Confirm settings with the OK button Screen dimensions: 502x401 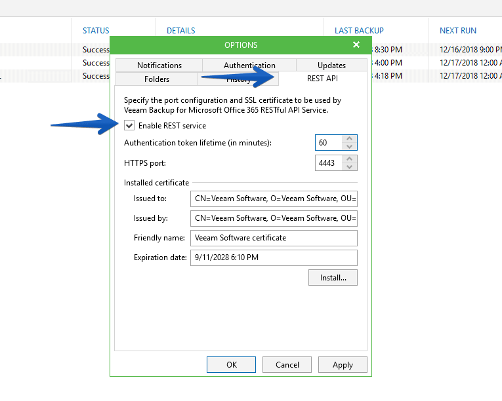(x=231, y=364)
